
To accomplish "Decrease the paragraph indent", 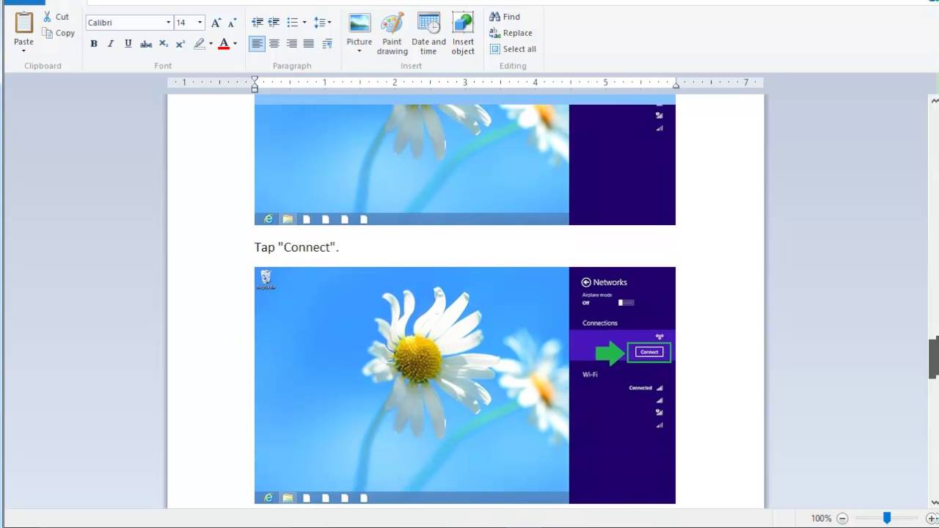I will click(257, 23).
